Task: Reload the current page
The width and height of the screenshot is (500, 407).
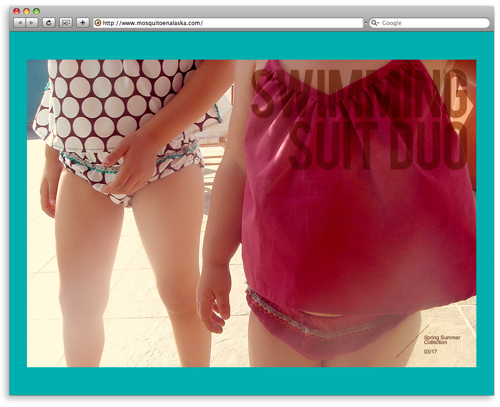Action: pyautogui.click(x=49, y=23)
